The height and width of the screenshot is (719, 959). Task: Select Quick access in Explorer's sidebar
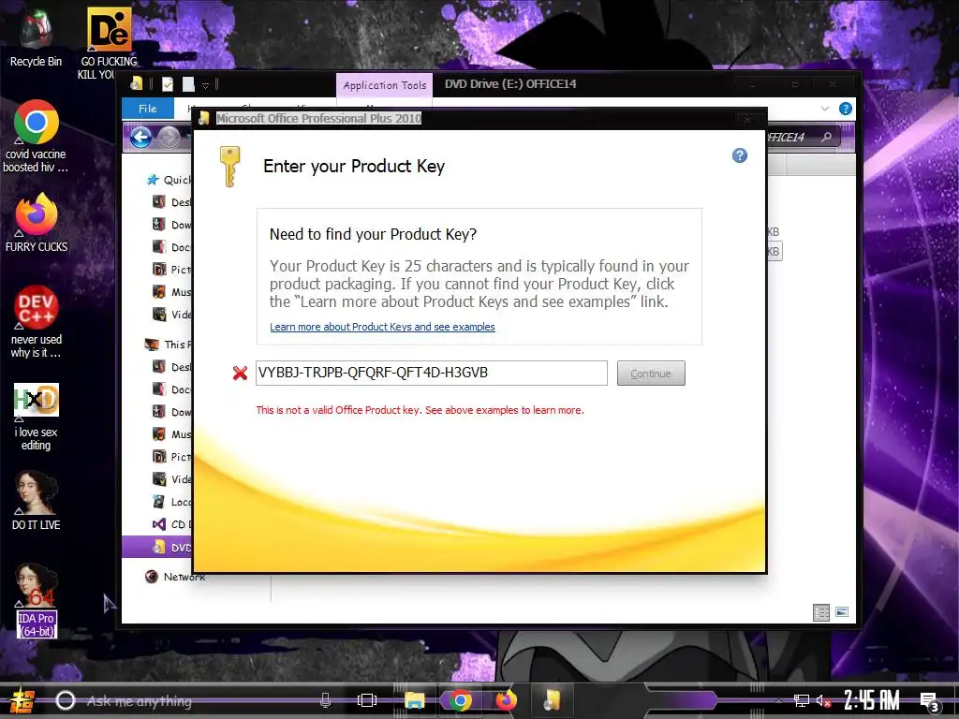pos(169,180)
